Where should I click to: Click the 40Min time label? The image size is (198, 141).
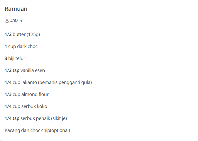coord(16,21)
